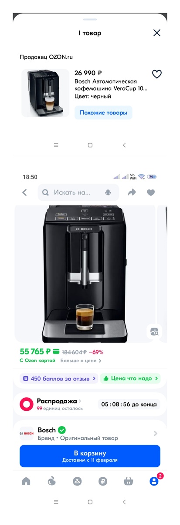The height and width of the screenshot is (525, 180).
Task: Open the cart basket tab icon
Action: 128,481
